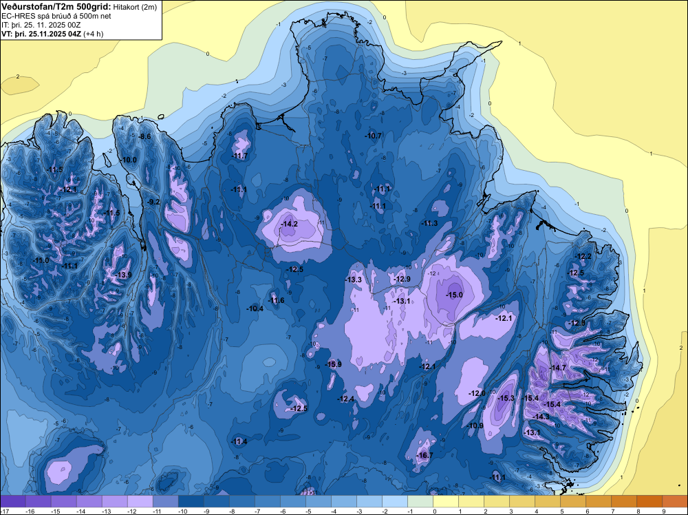Image resolution: width=688 pixels, height=515 pixels.
Task: Click the -15.3 temperature label
Action: 506,398
